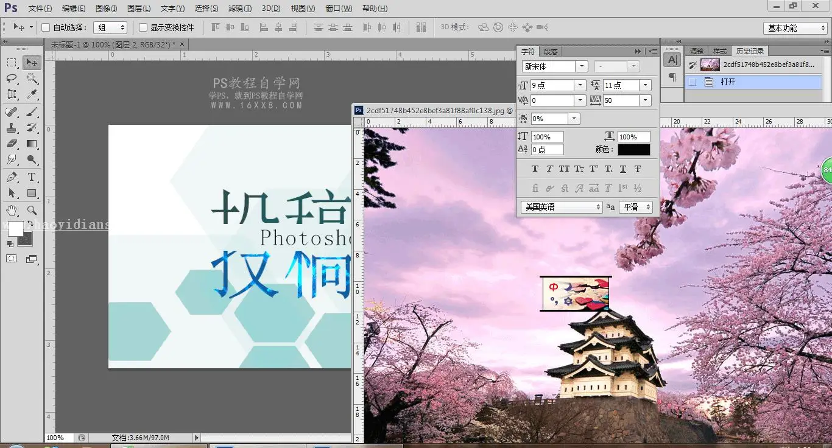Select the Clone Stamp tool

click(12, 128)
